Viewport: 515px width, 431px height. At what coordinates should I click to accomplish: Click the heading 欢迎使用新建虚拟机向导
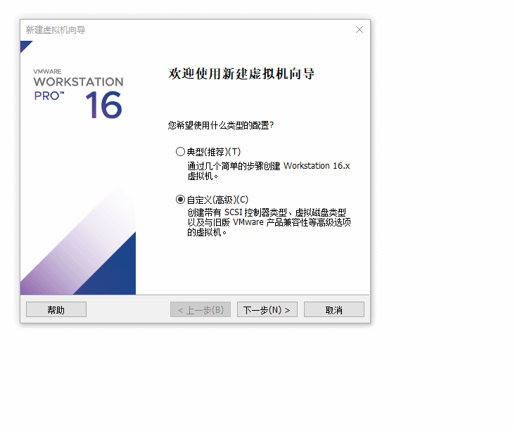[x=241, y=74]
